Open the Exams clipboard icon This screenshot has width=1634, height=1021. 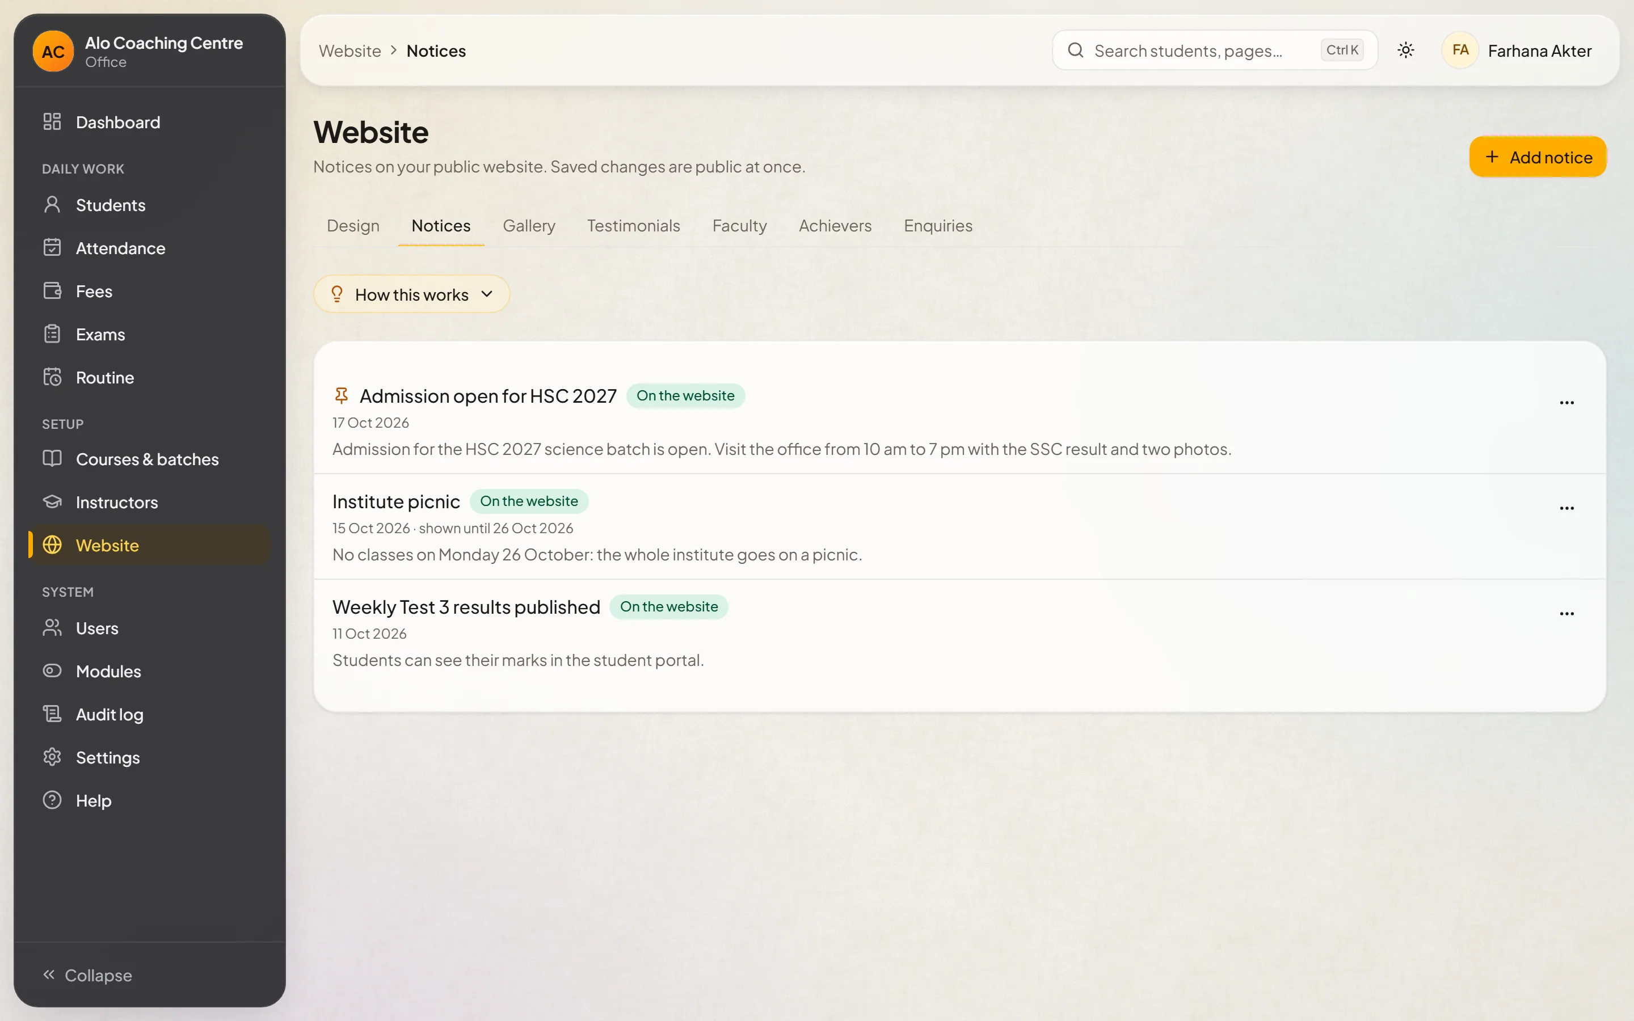coord(52,334)
